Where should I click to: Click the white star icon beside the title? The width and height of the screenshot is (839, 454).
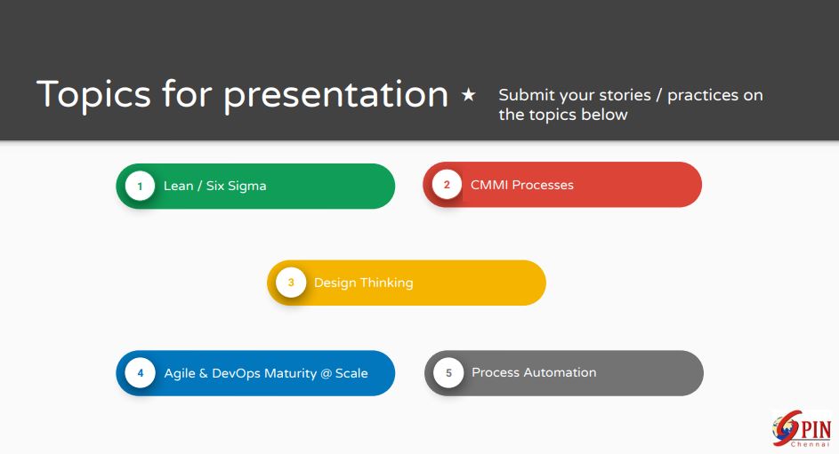pyautogui.click(x=468, y=95)
